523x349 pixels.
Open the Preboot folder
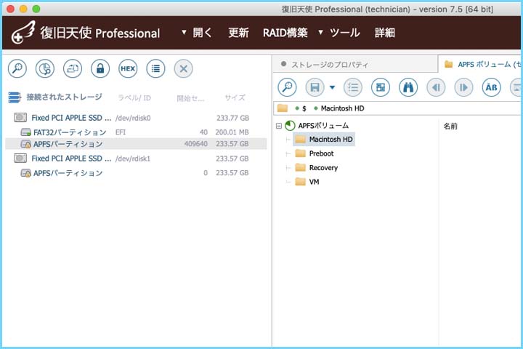coord(315,153)
